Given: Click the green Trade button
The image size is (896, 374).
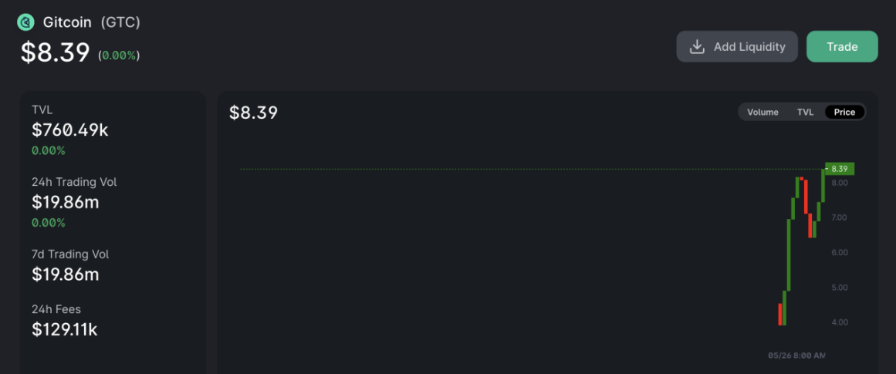Looking at the screenshot, I should [842, 46].
